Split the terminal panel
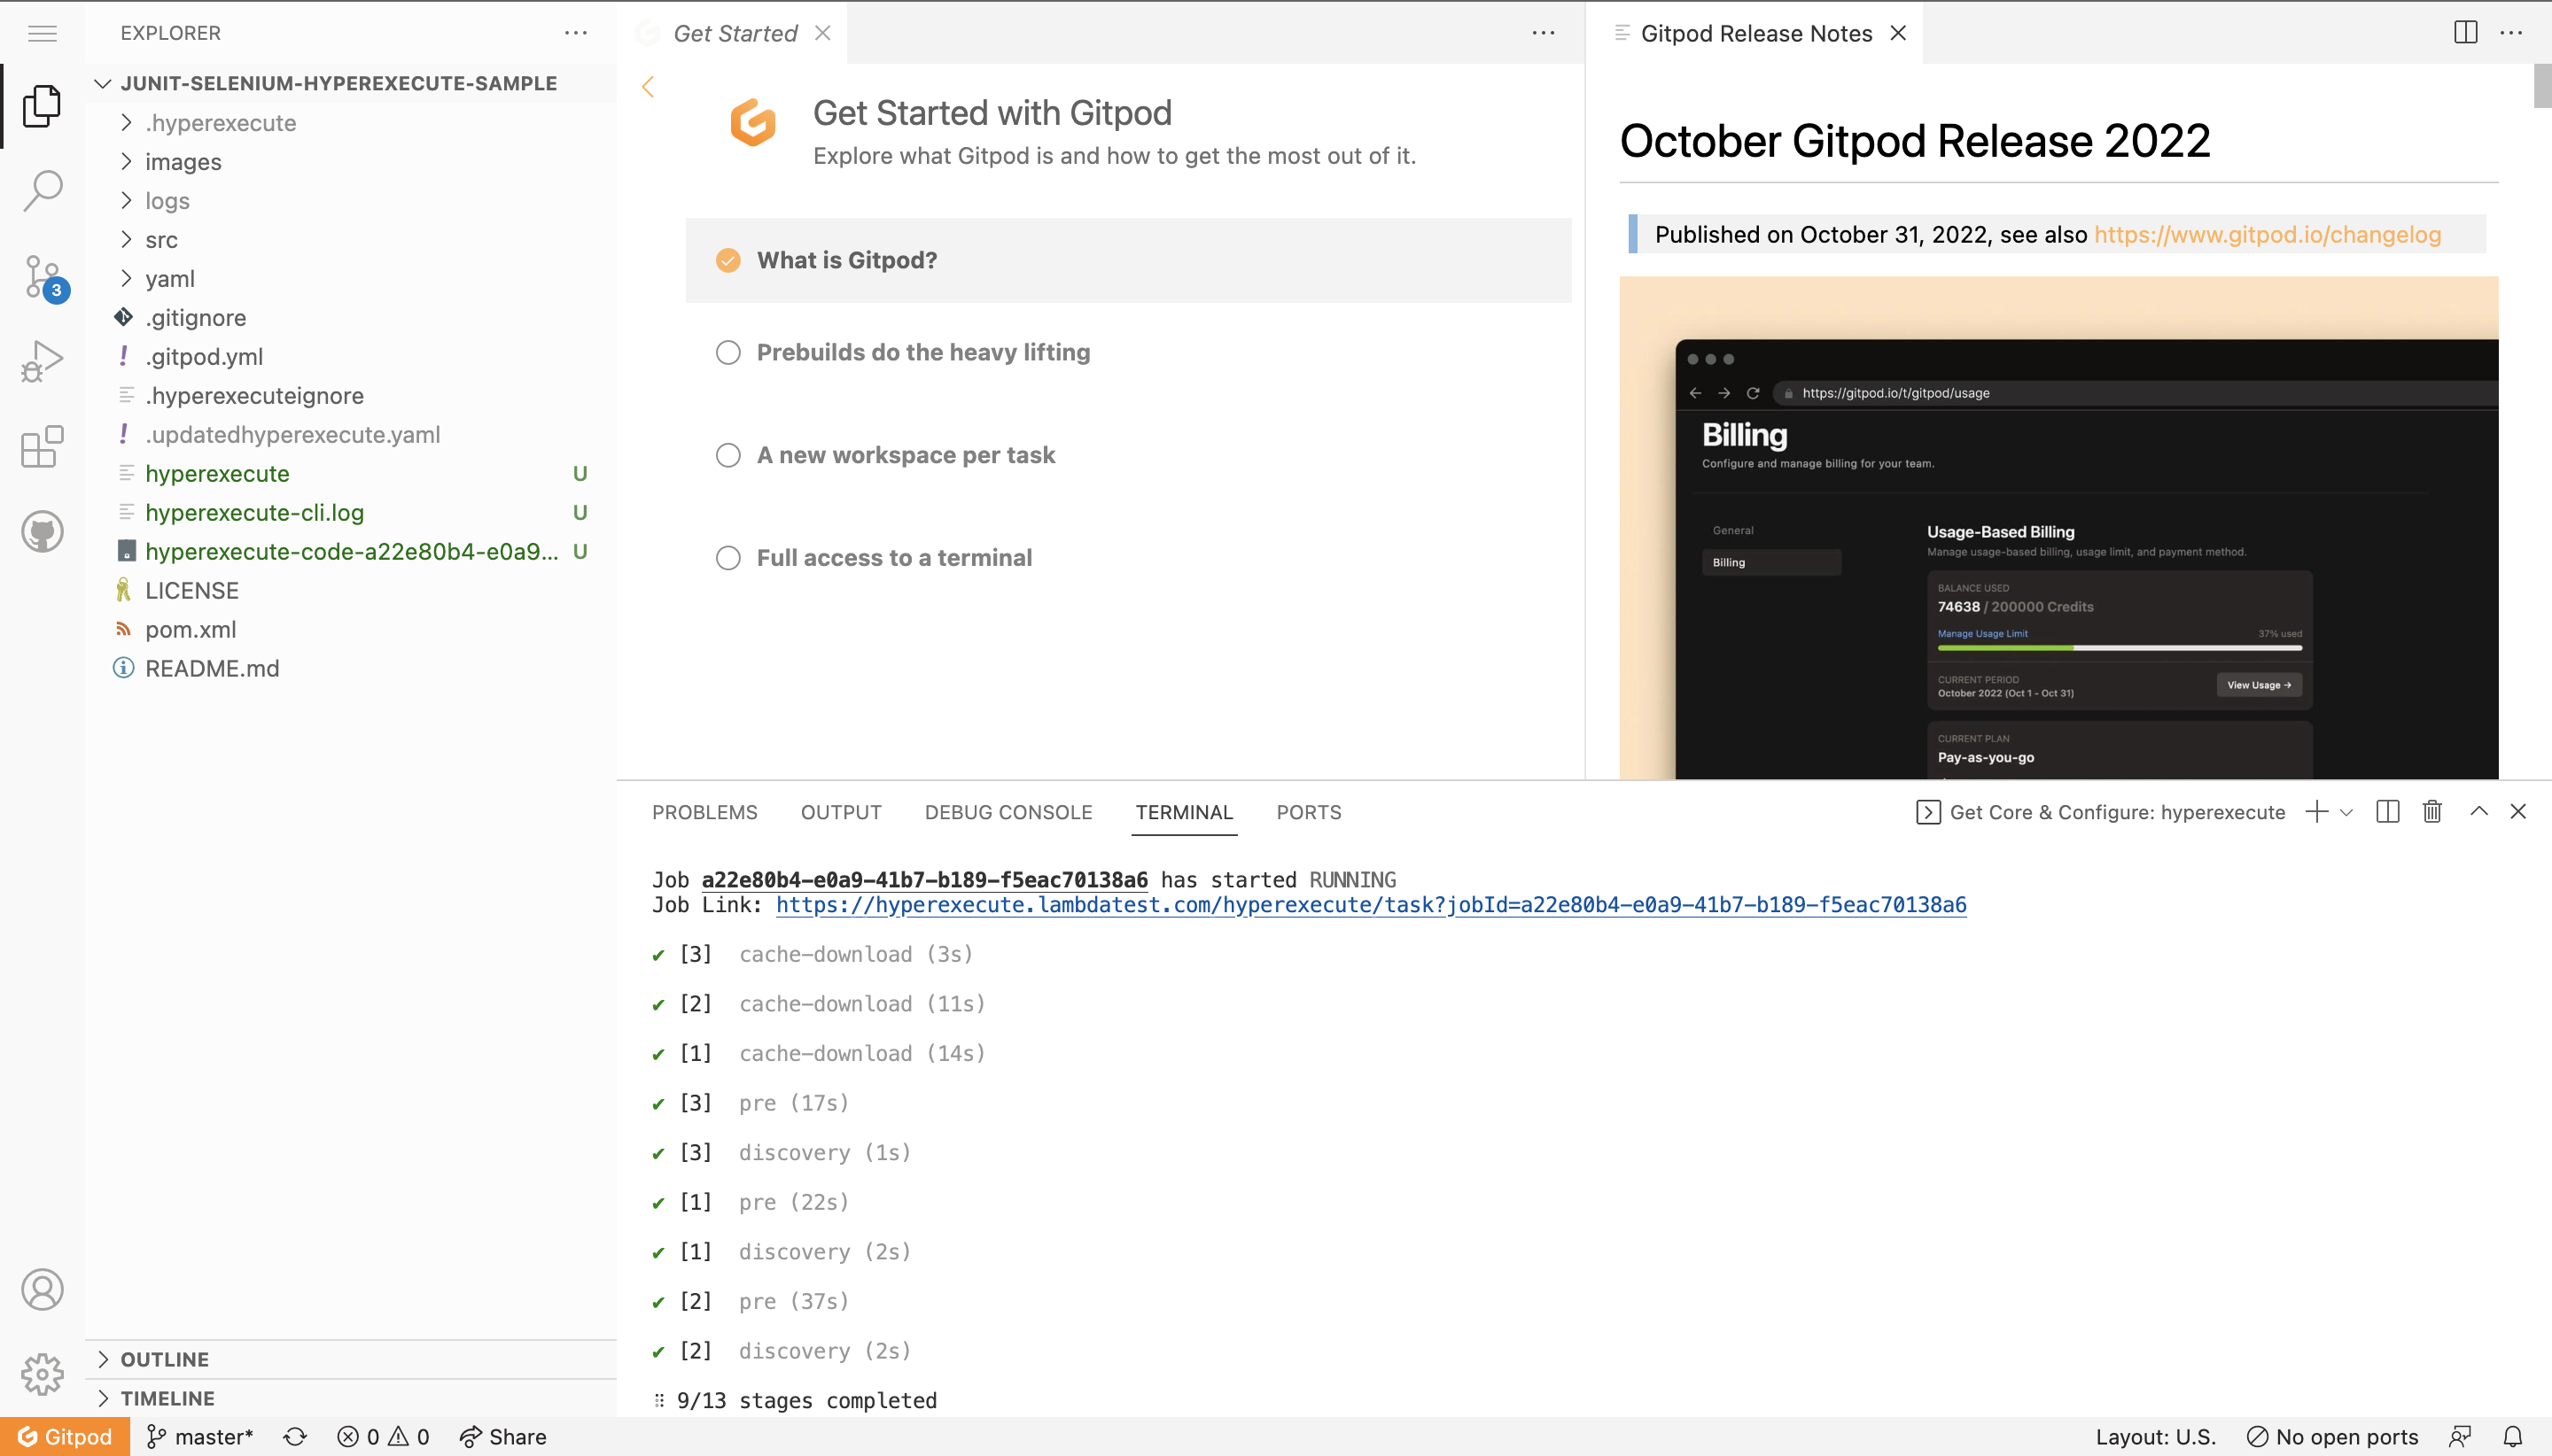 click(x=2387, y=811)
